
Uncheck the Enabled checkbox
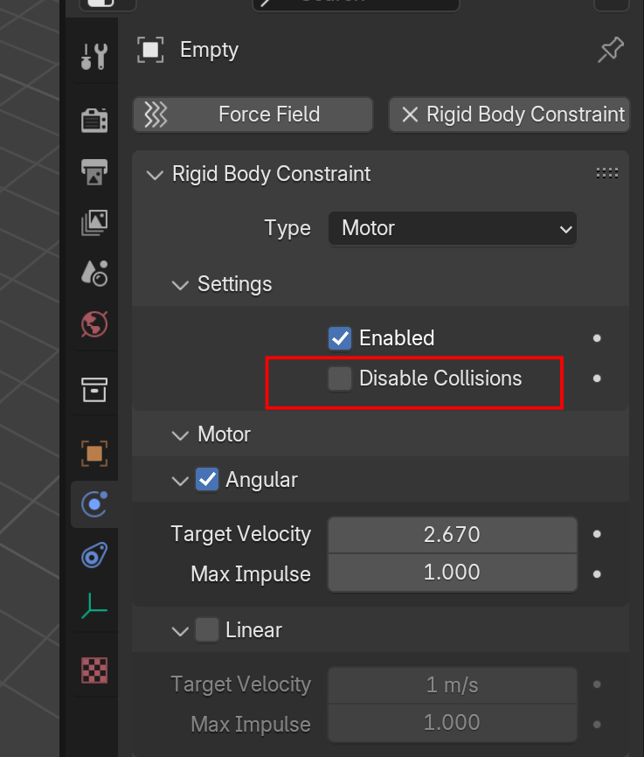pyautogui.click(x=339, y=338)
